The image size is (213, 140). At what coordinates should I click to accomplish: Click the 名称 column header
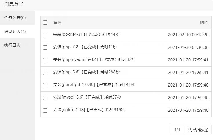click(57, 22)
